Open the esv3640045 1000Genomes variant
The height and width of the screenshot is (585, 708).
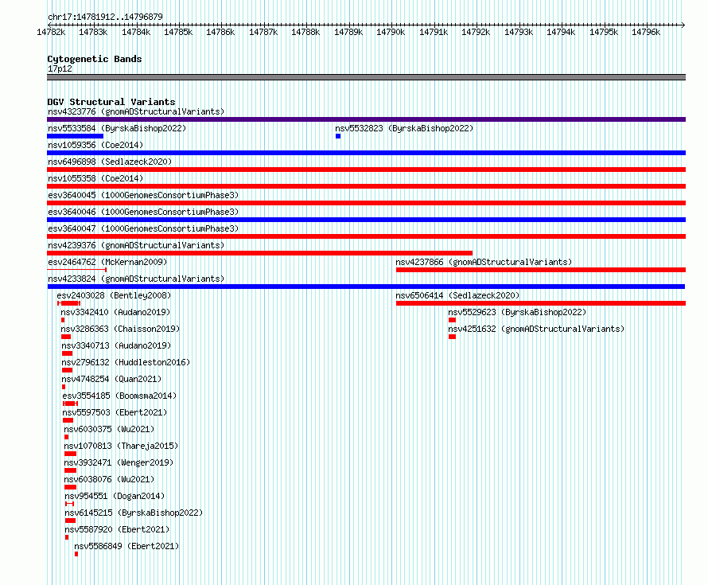click(x=143, y=195)
